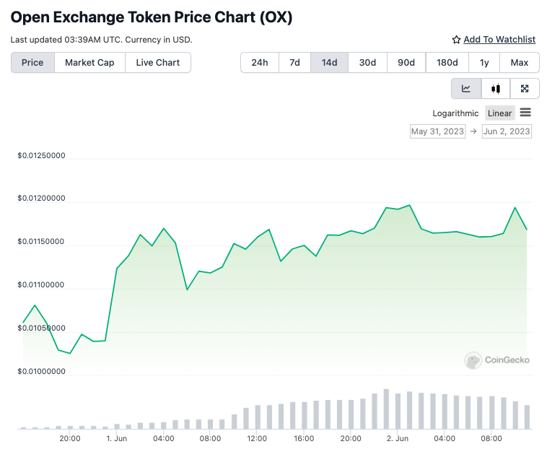Click the CoinGecko logo watermark
The image size is (547, 457).
point(473,360)
